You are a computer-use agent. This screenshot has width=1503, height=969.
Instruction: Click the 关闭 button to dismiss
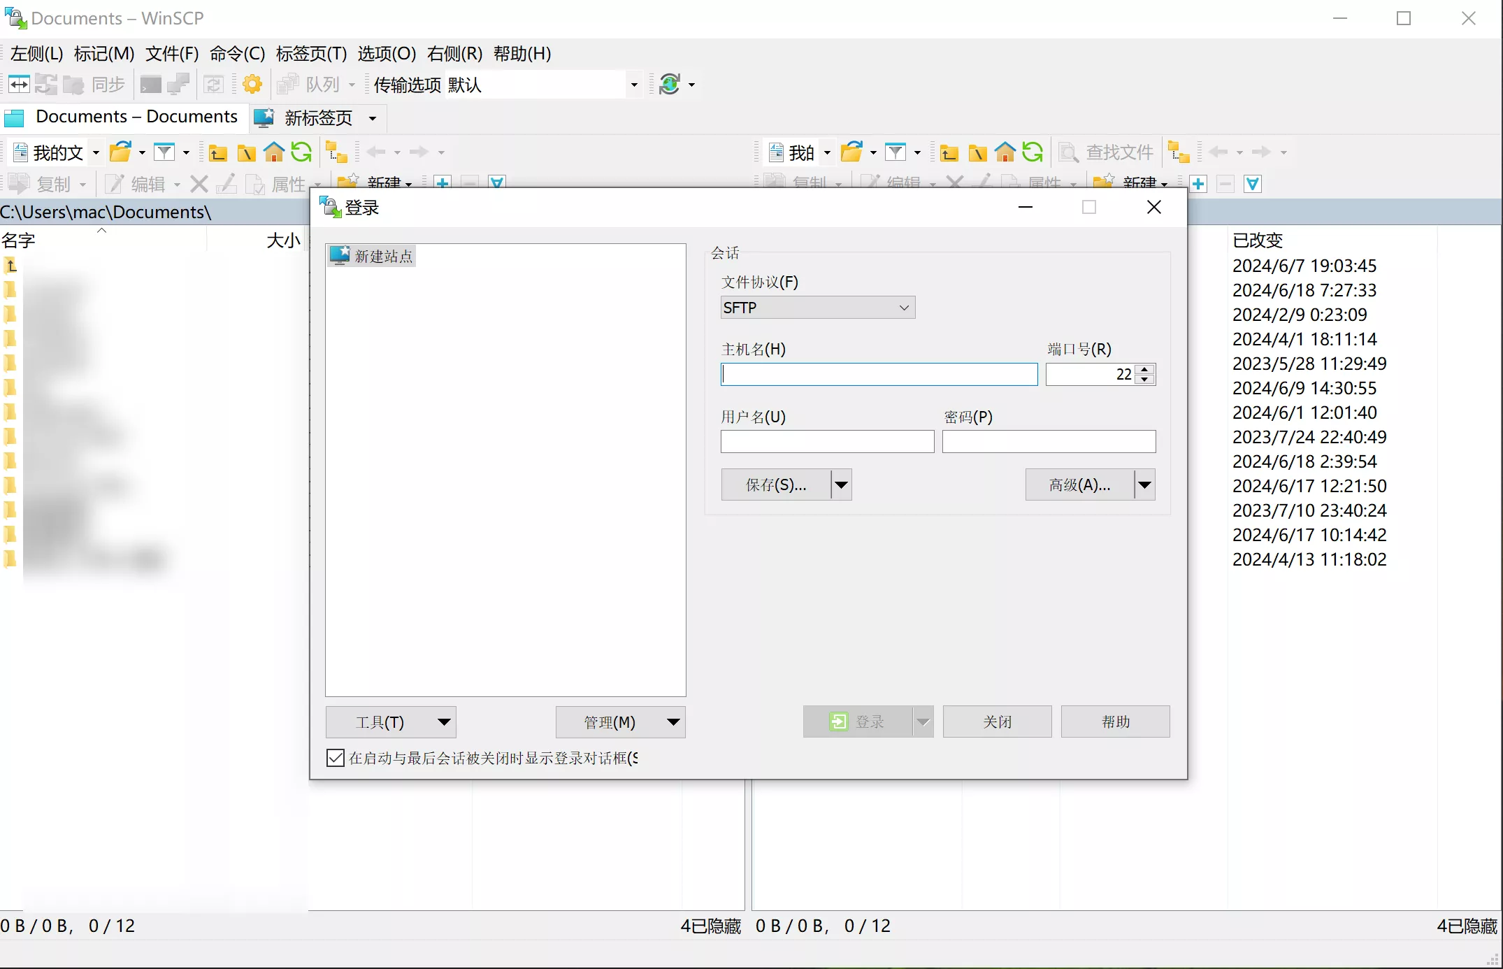pyautogui.click(x=998, y=722)
